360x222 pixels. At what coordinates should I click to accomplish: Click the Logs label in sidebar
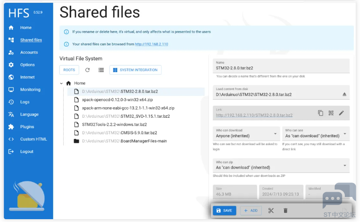(25, 102)
